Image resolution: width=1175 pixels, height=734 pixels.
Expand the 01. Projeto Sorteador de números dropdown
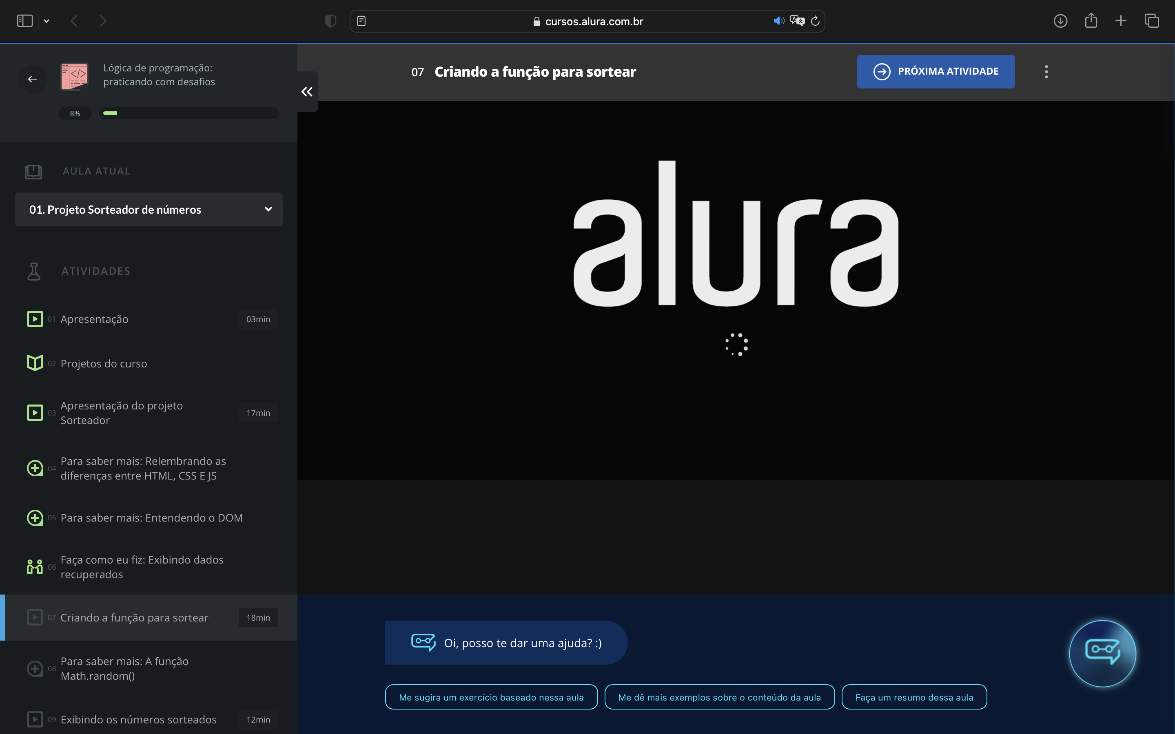149,209
